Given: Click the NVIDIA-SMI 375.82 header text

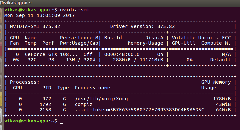Looking at the screenshot, I should [35, 26].
